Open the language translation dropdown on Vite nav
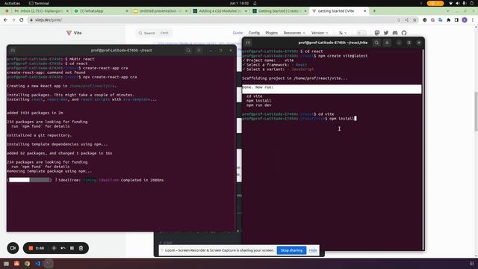Viewport: 478px width, 269px height. pyautogui.click(x=343, y=33)
